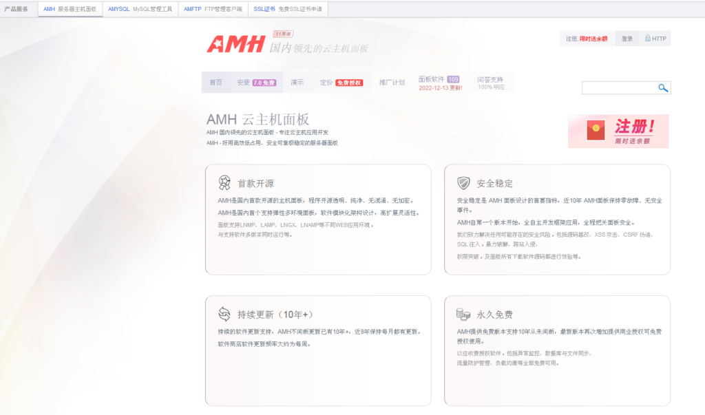
Task: Open the 面板软件 navigation item
Action: click(431, 79)
